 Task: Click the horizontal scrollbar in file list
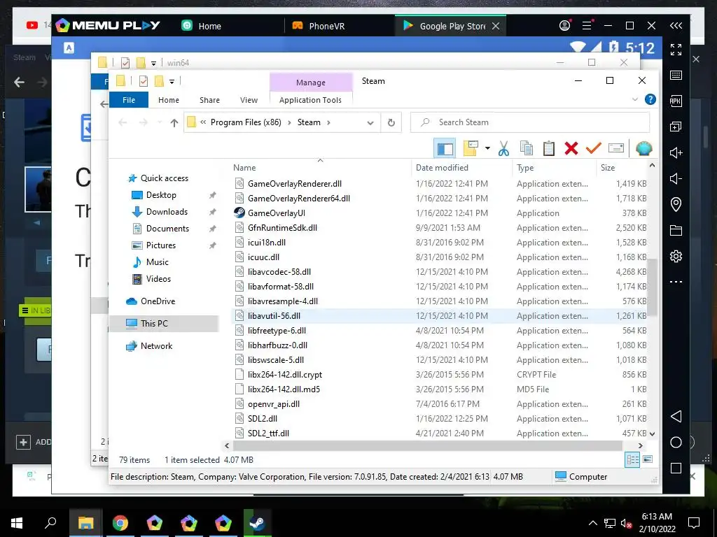pos(428,445)
